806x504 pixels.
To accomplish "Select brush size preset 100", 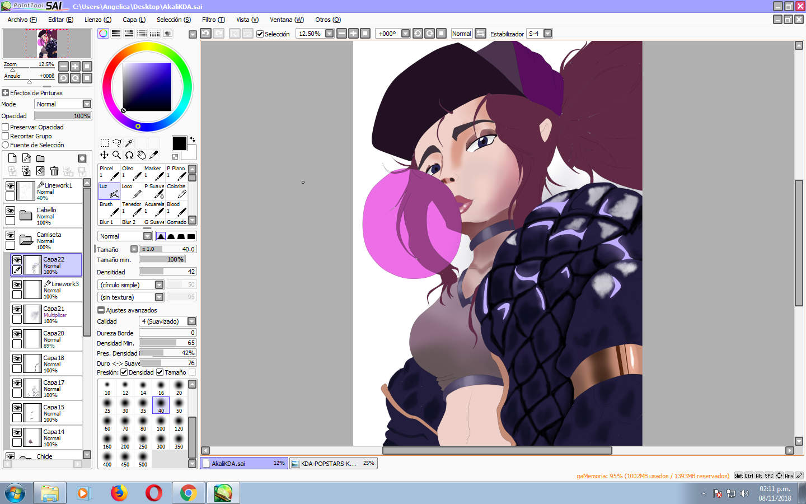I will coord(161,423).
